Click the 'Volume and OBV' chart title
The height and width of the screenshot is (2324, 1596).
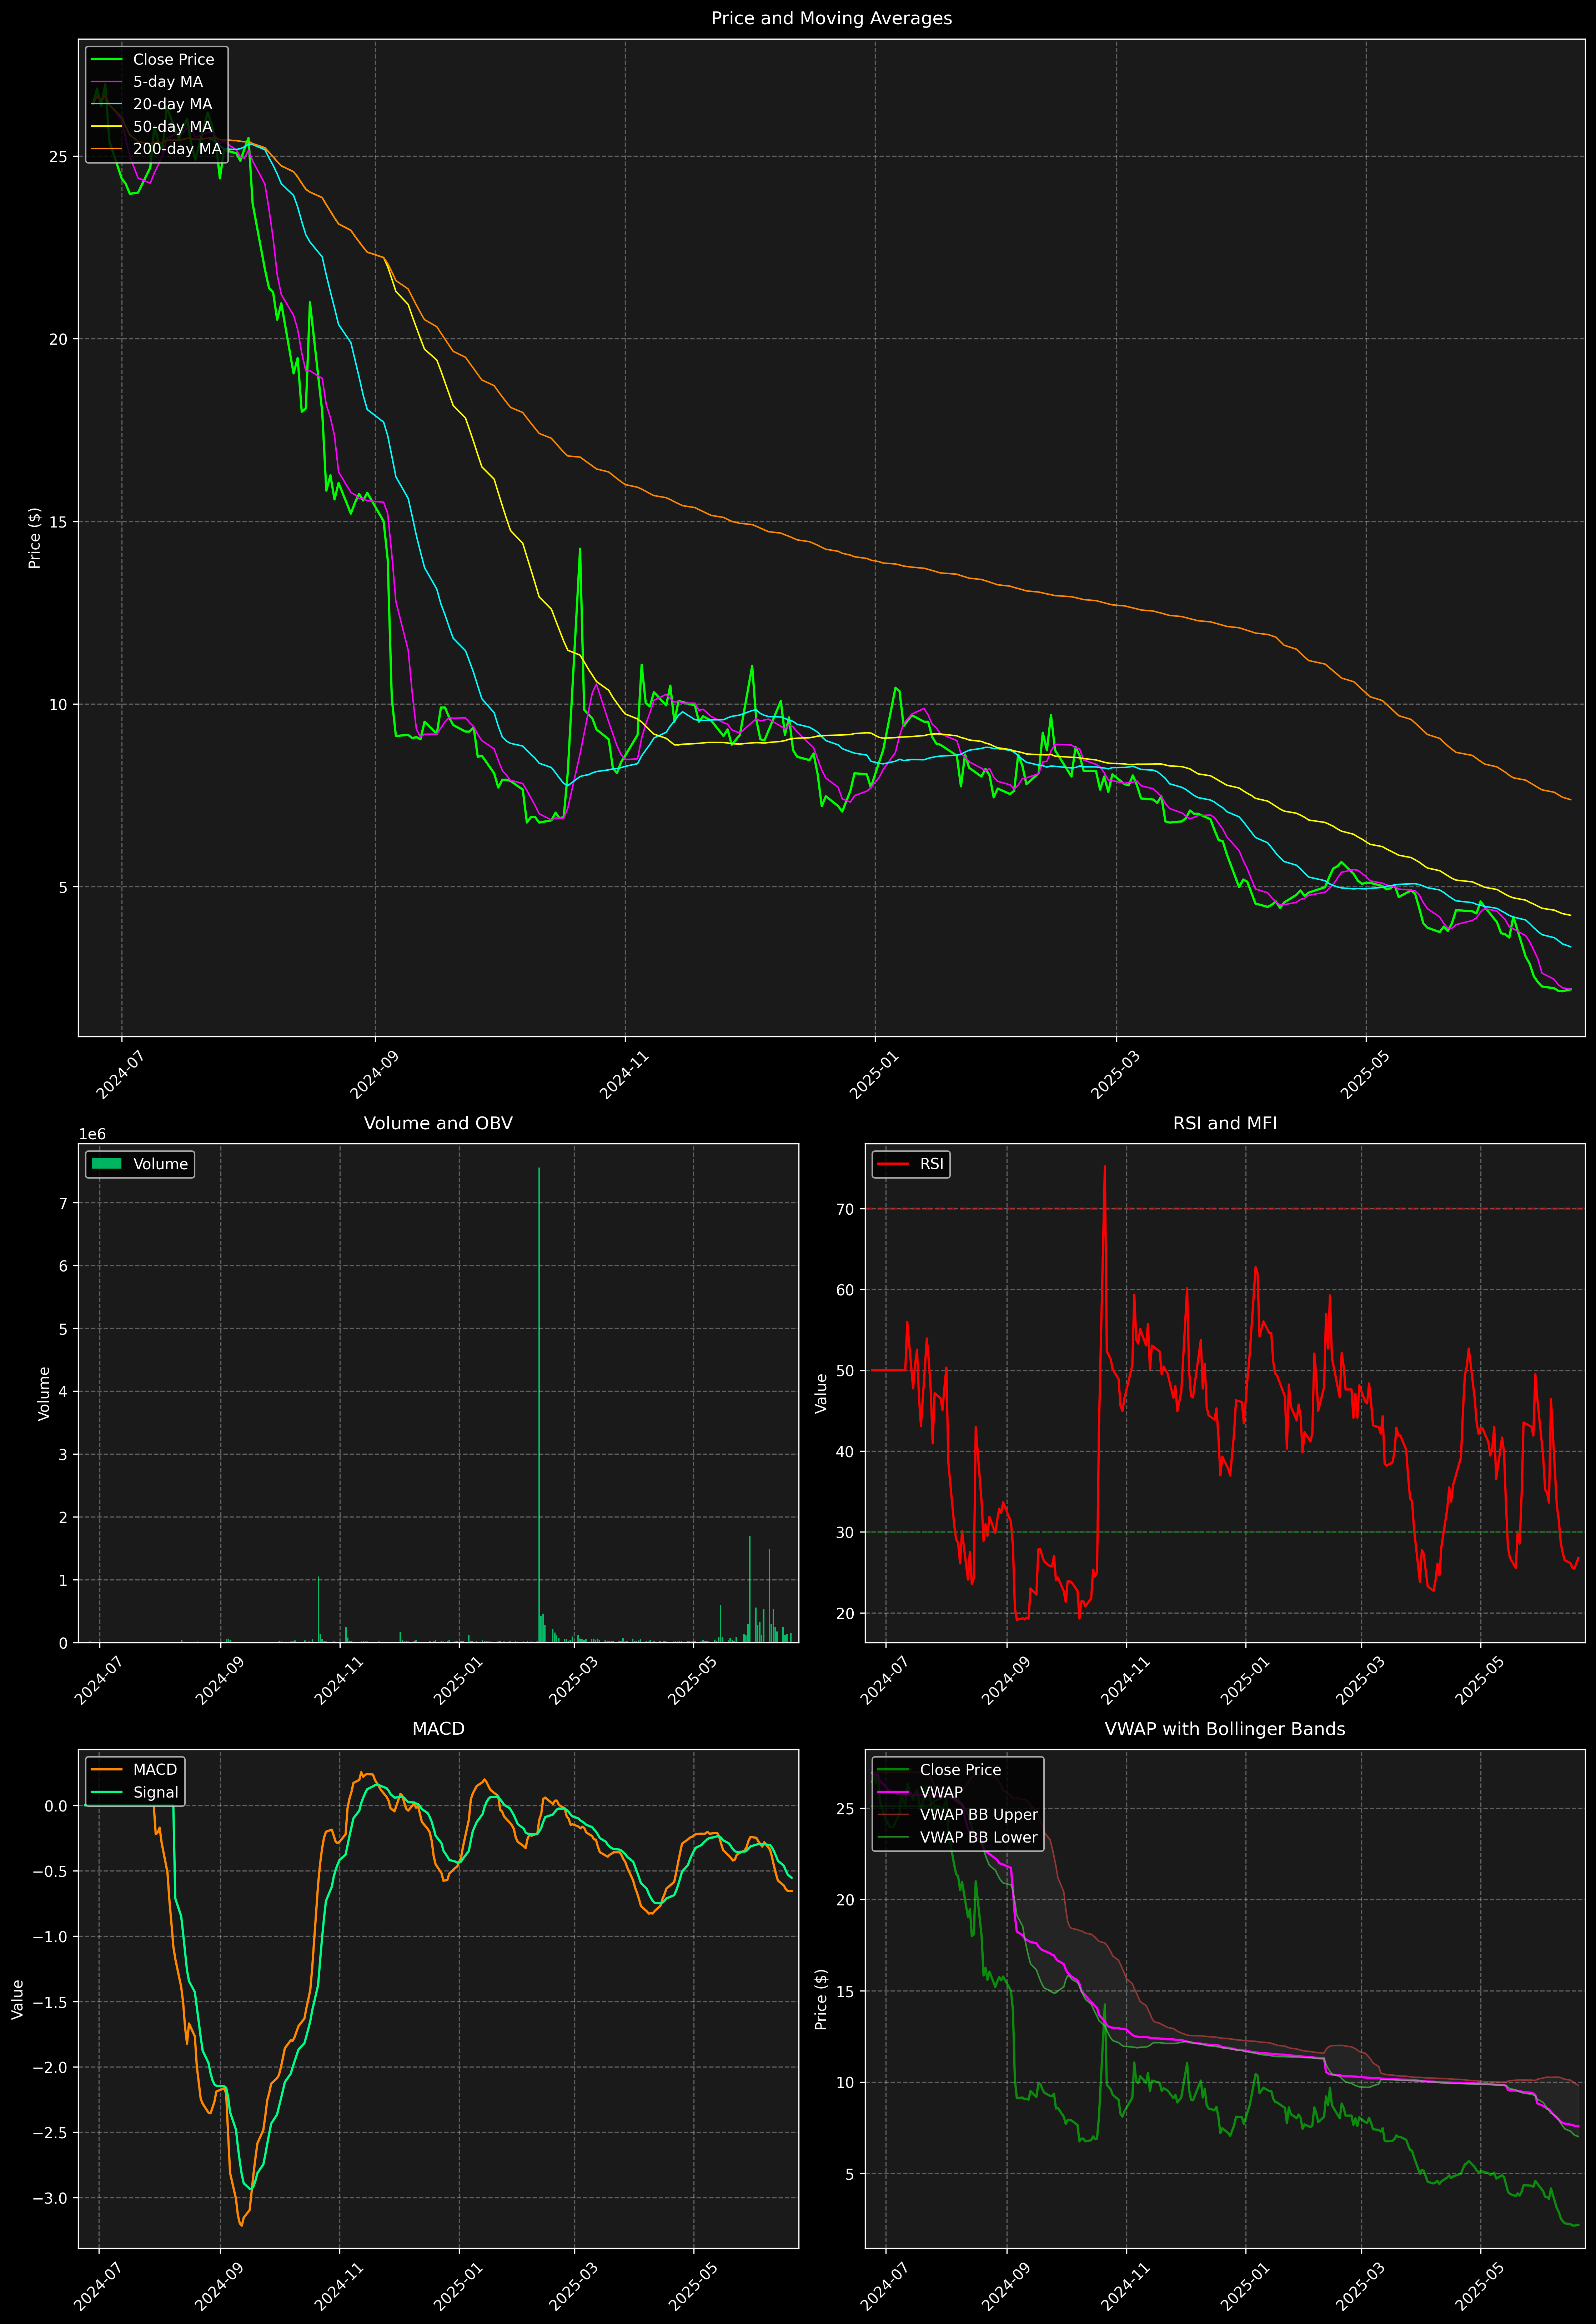pyautogui.click(x=438, y=1123)
